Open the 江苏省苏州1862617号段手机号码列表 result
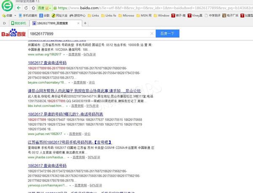The height and width of the screenshot is (193, 253). point(70,143)
